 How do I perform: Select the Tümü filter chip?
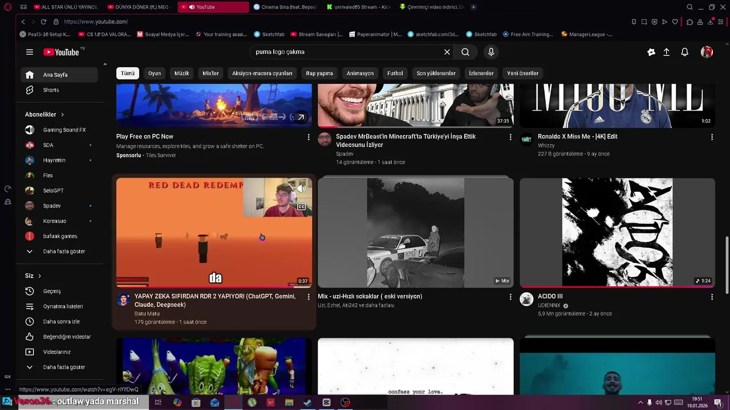[128, 73]
